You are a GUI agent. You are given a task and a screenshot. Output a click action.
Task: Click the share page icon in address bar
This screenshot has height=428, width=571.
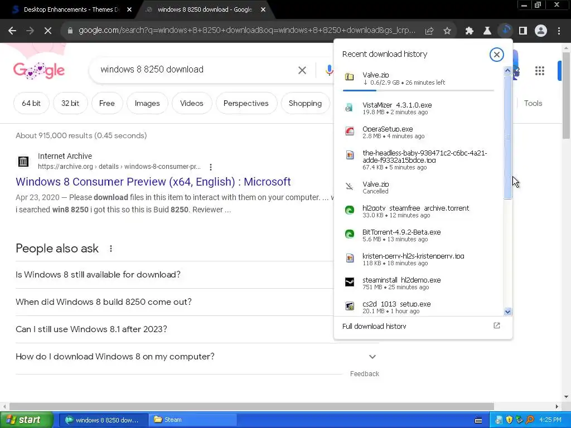click(x=429, y=31)
